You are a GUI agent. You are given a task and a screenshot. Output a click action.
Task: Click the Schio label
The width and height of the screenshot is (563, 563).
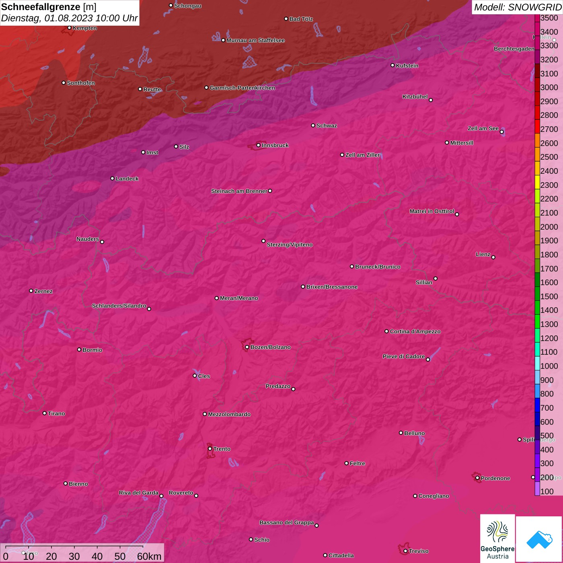pyautogui.click(x=262, y=540)
